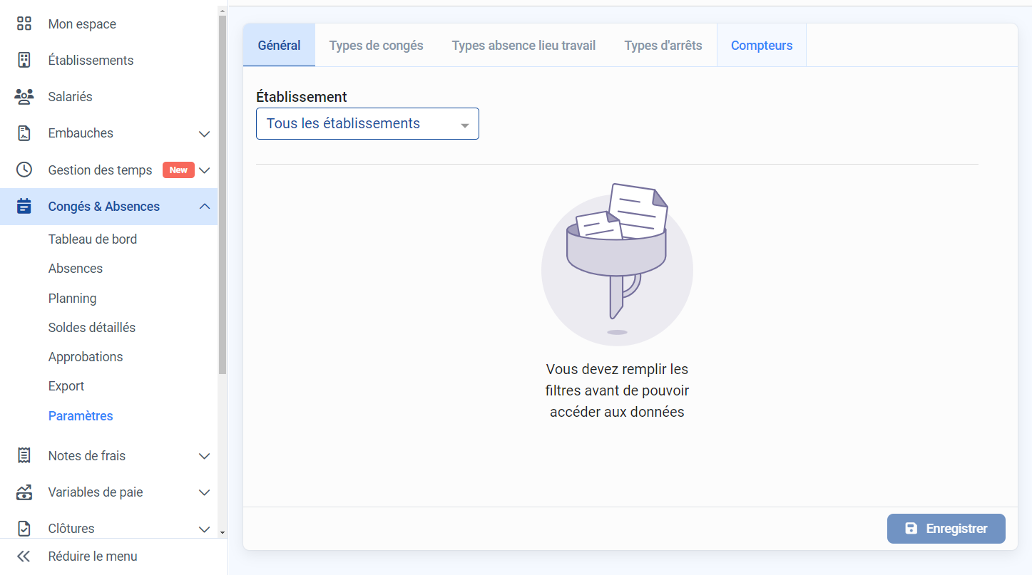This screenshot has height=575, width=1032.
Task: Click the sidebar scrollbar down arrow
Action: pyautogui.click(x=223, y=532)
